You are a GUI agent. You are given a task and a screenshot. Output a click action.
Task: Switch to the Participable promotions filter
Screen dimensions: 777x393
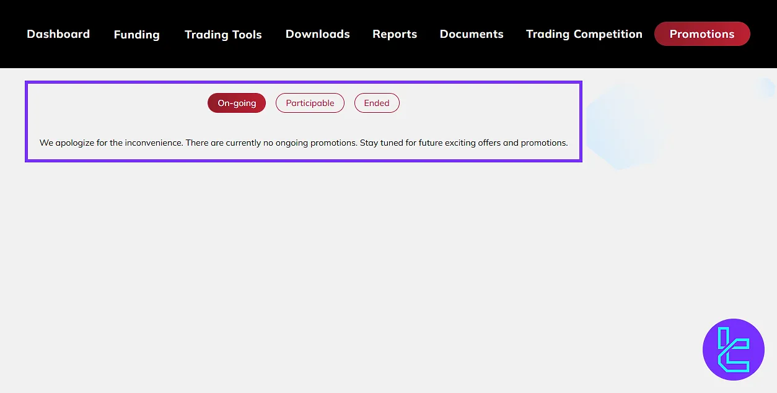coord(310,103)
